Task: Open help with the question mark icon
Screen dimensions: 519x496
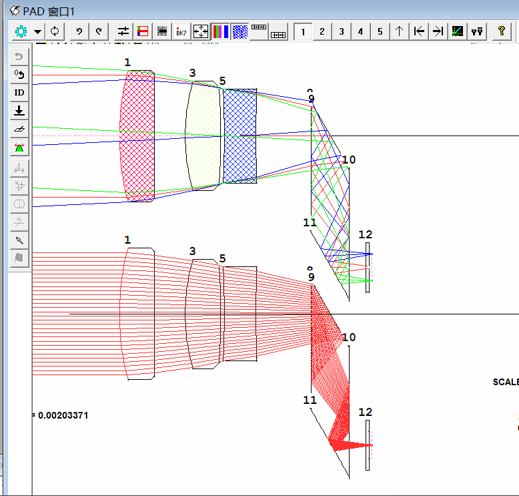Action: tap(502, 31)
